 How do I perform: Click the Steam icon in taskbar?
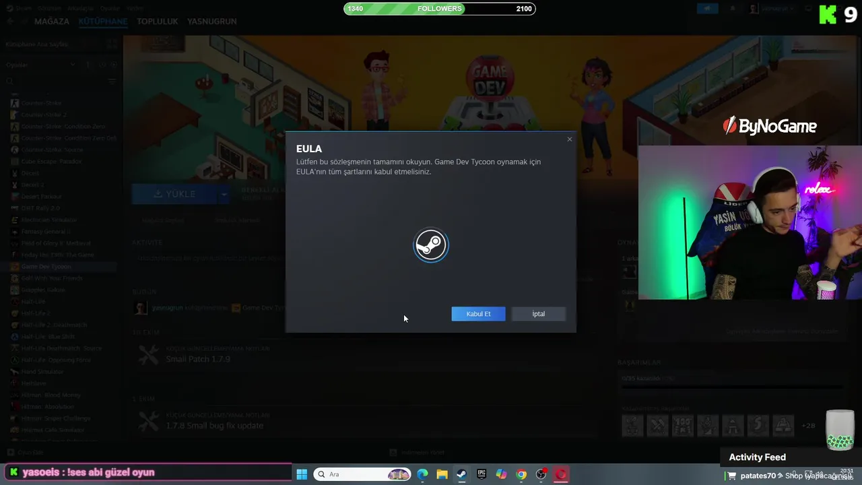(461, 474)
